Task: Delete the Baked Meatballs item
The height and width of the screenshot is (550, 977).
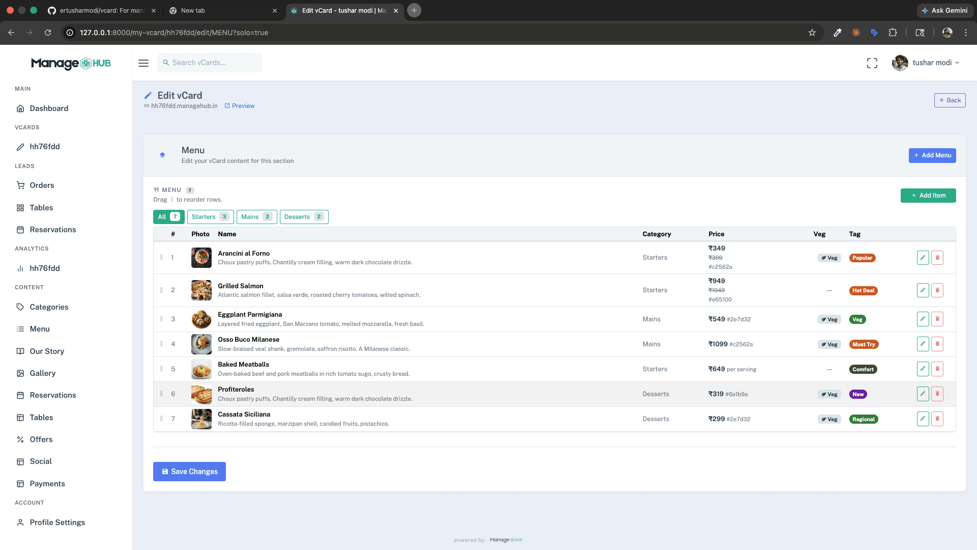Action: (937, 369)
